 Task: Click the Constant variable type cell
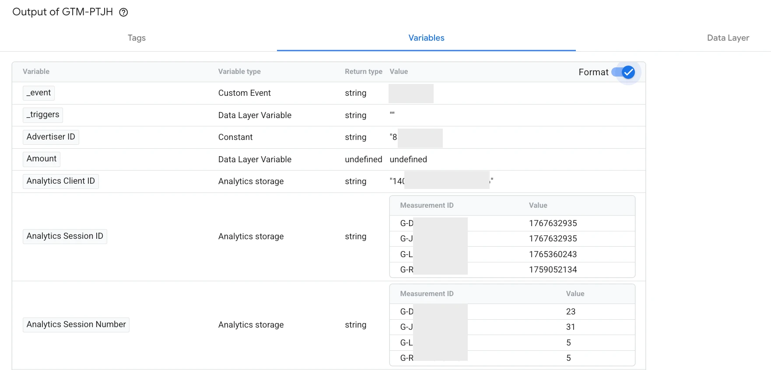(235, 137)
